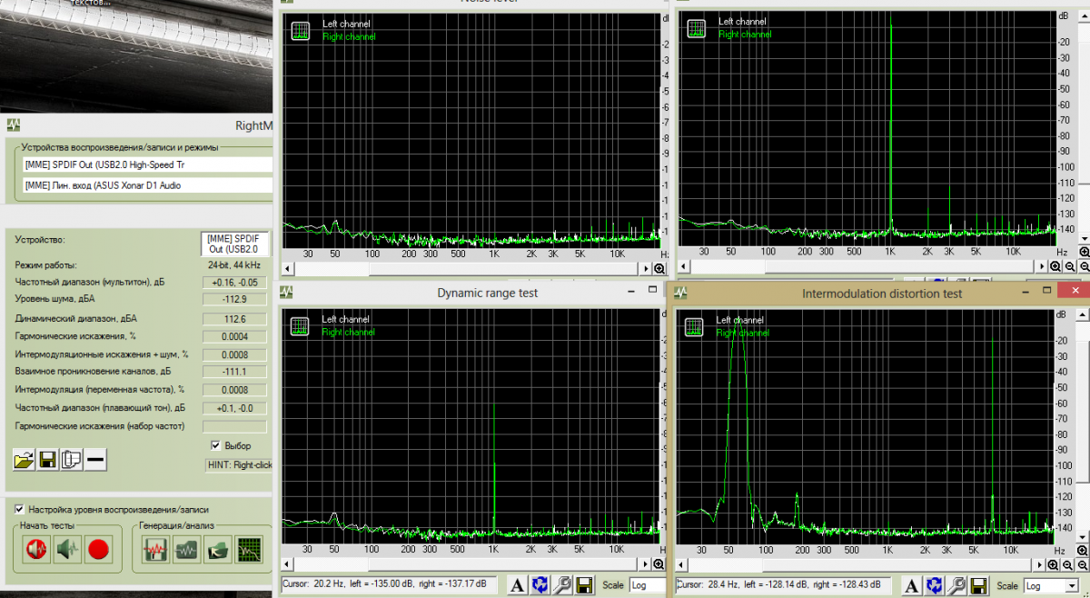Screen dimensions: 1090x598
Task: Toggle the 'Выбор' checkbox
Action: [216, 445]
